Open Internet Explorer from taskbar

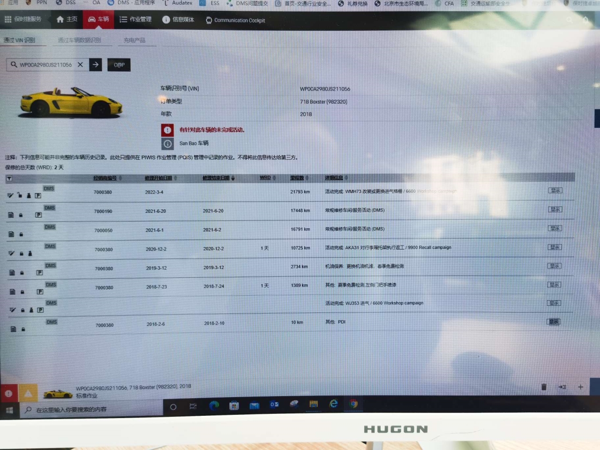333,403
